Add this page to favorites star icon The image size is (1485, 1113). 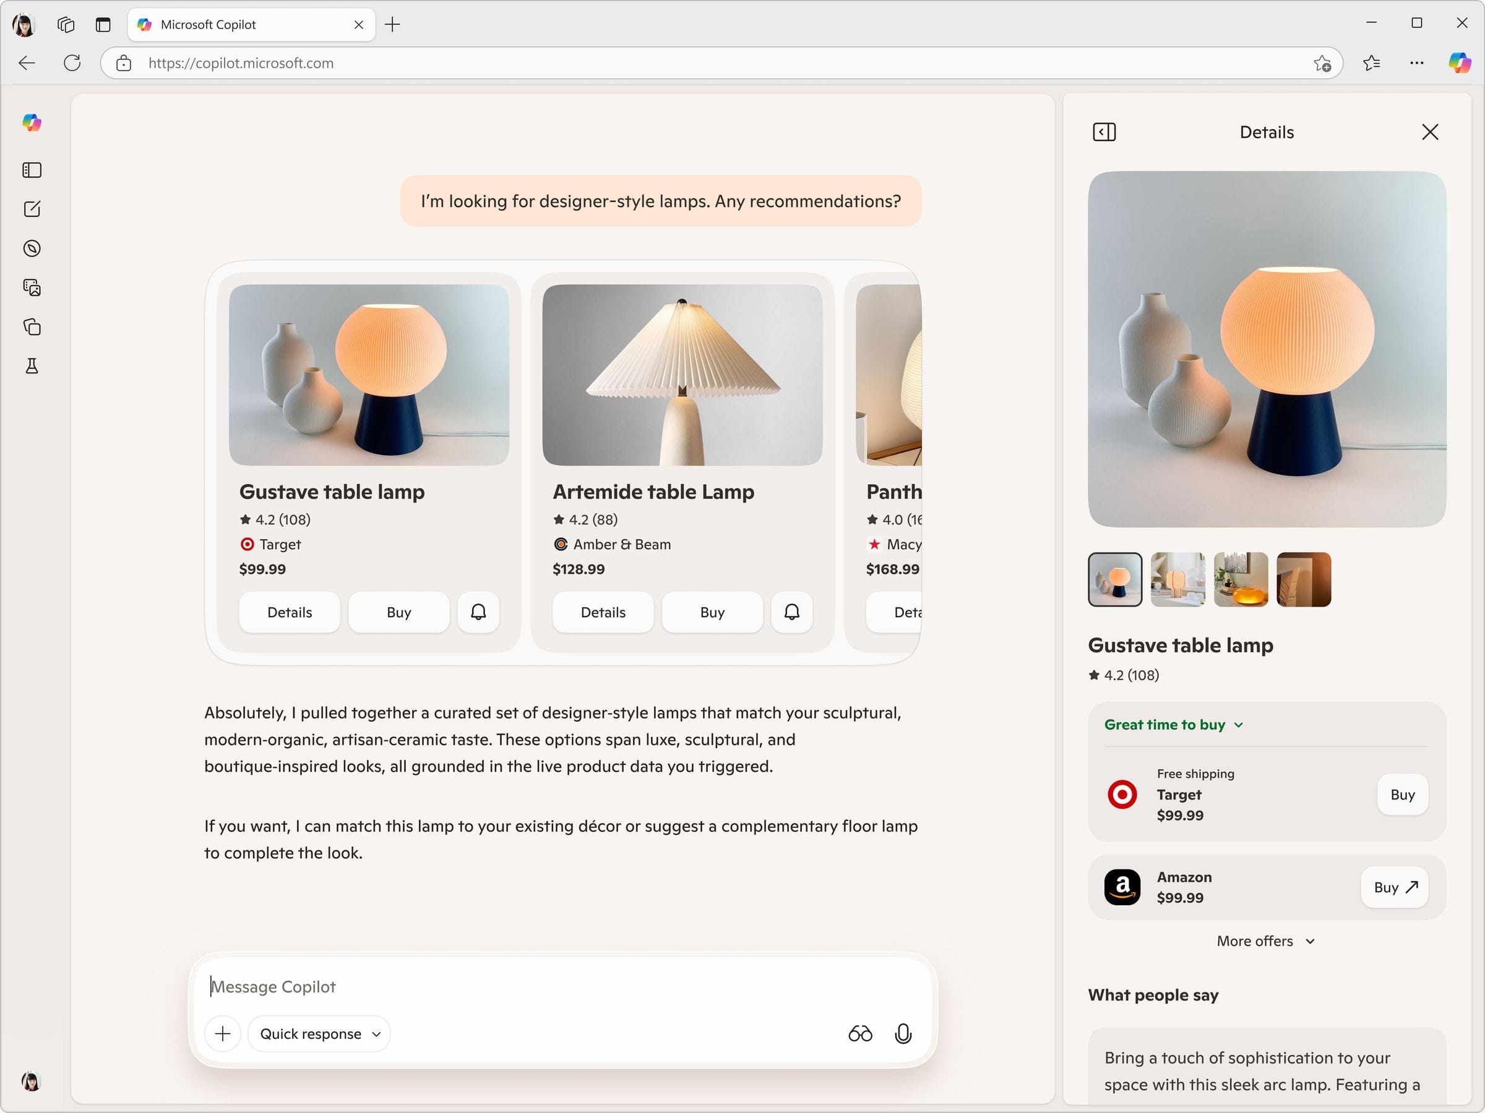(x=1322, y=63)
